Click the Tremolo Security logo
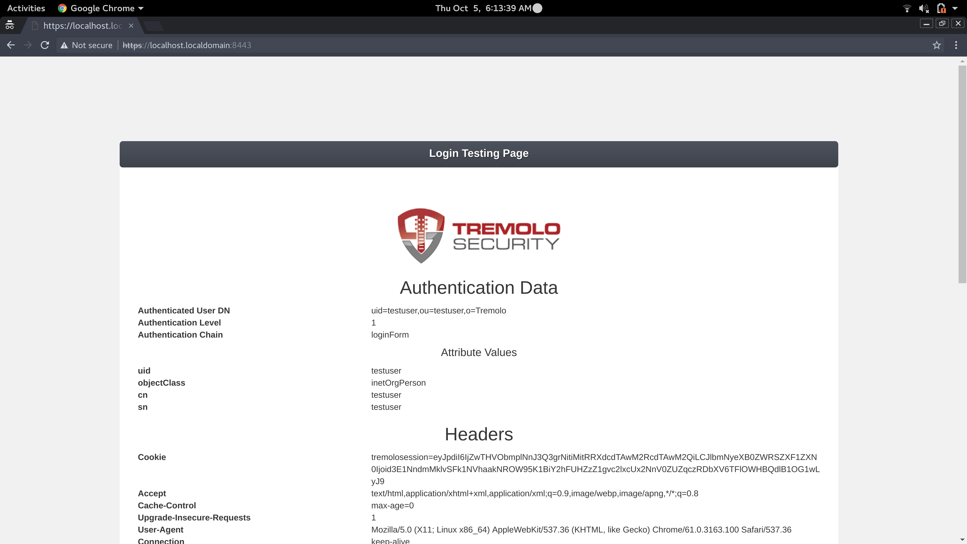The height and width of the screenshot is (544, 967). (479, 236)
